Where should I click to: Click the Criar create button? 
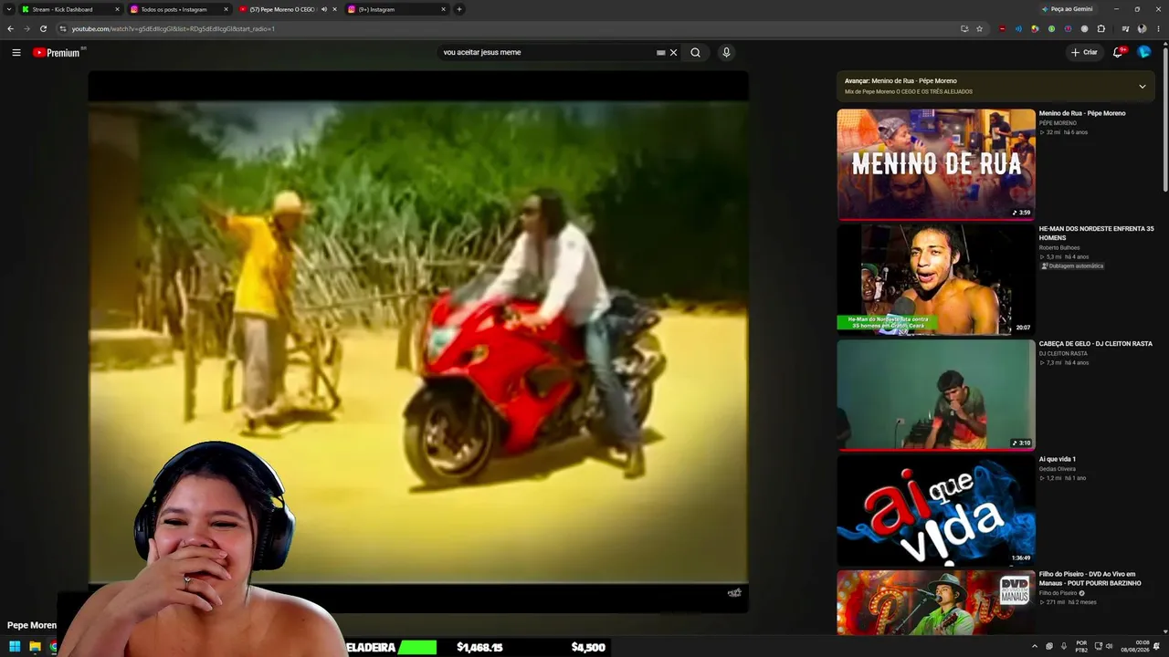click(x=1084, y=53)
